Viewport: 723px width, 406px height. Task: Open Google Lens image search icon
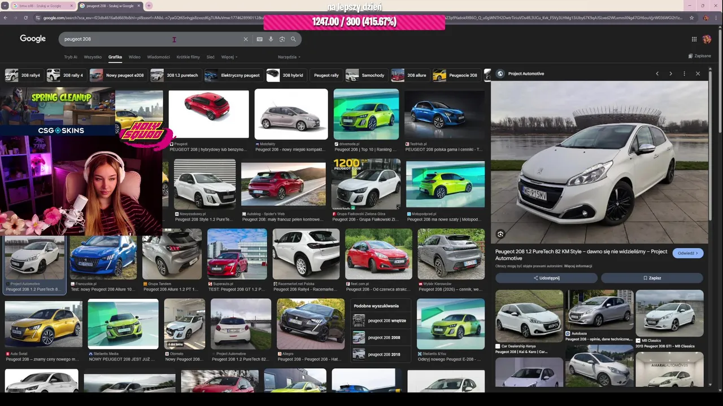click(282, 39)
